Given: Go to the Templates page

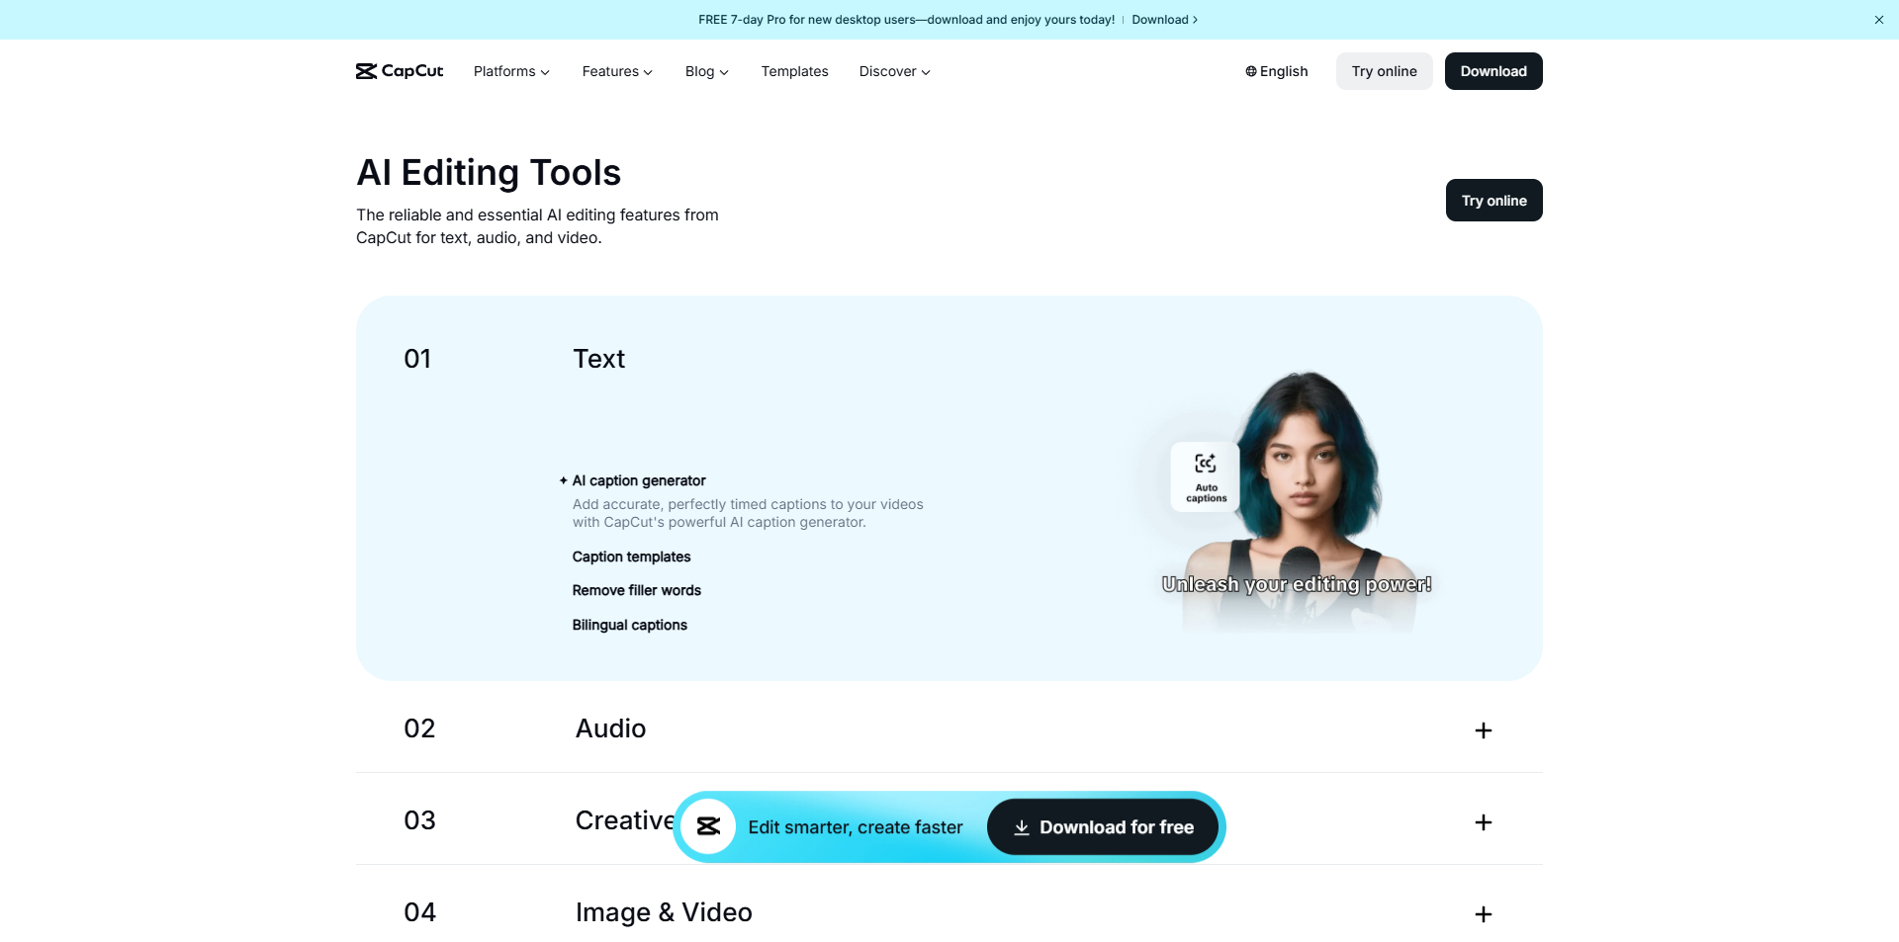Looking at the screenshot, I should click(x=794, y=71).
